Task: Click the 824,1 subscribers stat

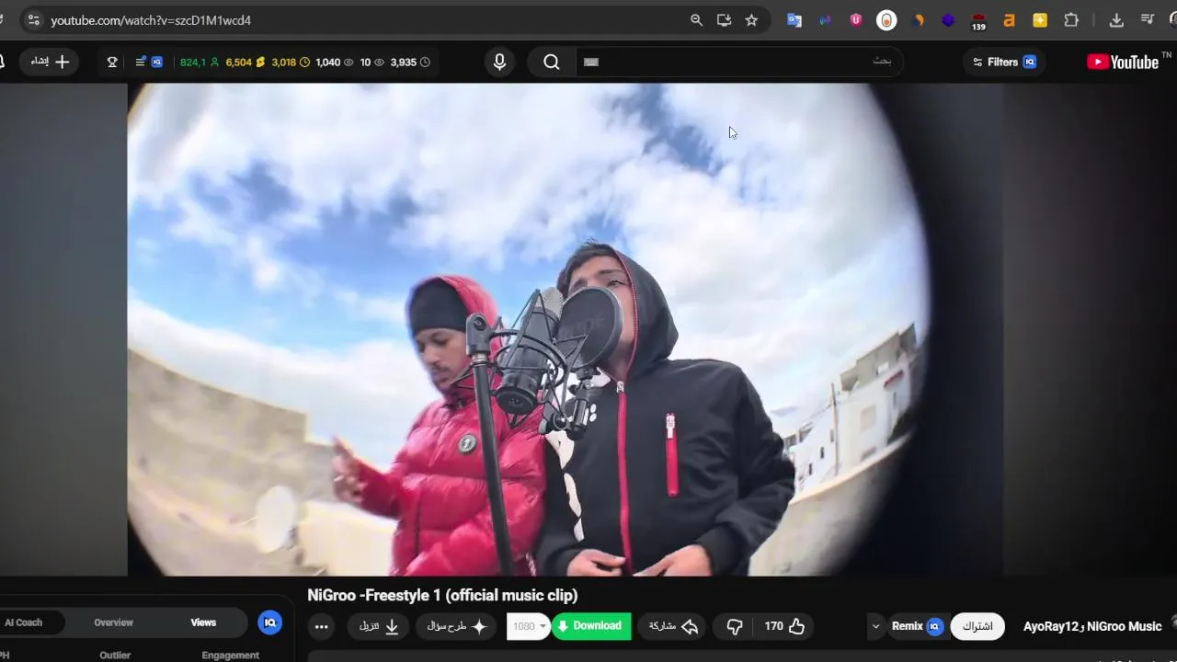Action: click(x=200, y=63)
